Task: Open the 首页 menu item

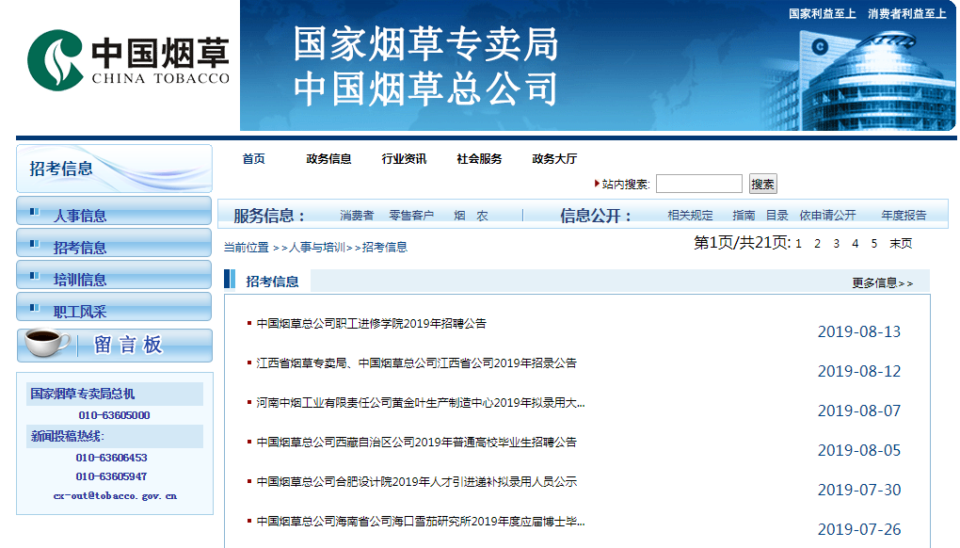Action: pos(253,159)
